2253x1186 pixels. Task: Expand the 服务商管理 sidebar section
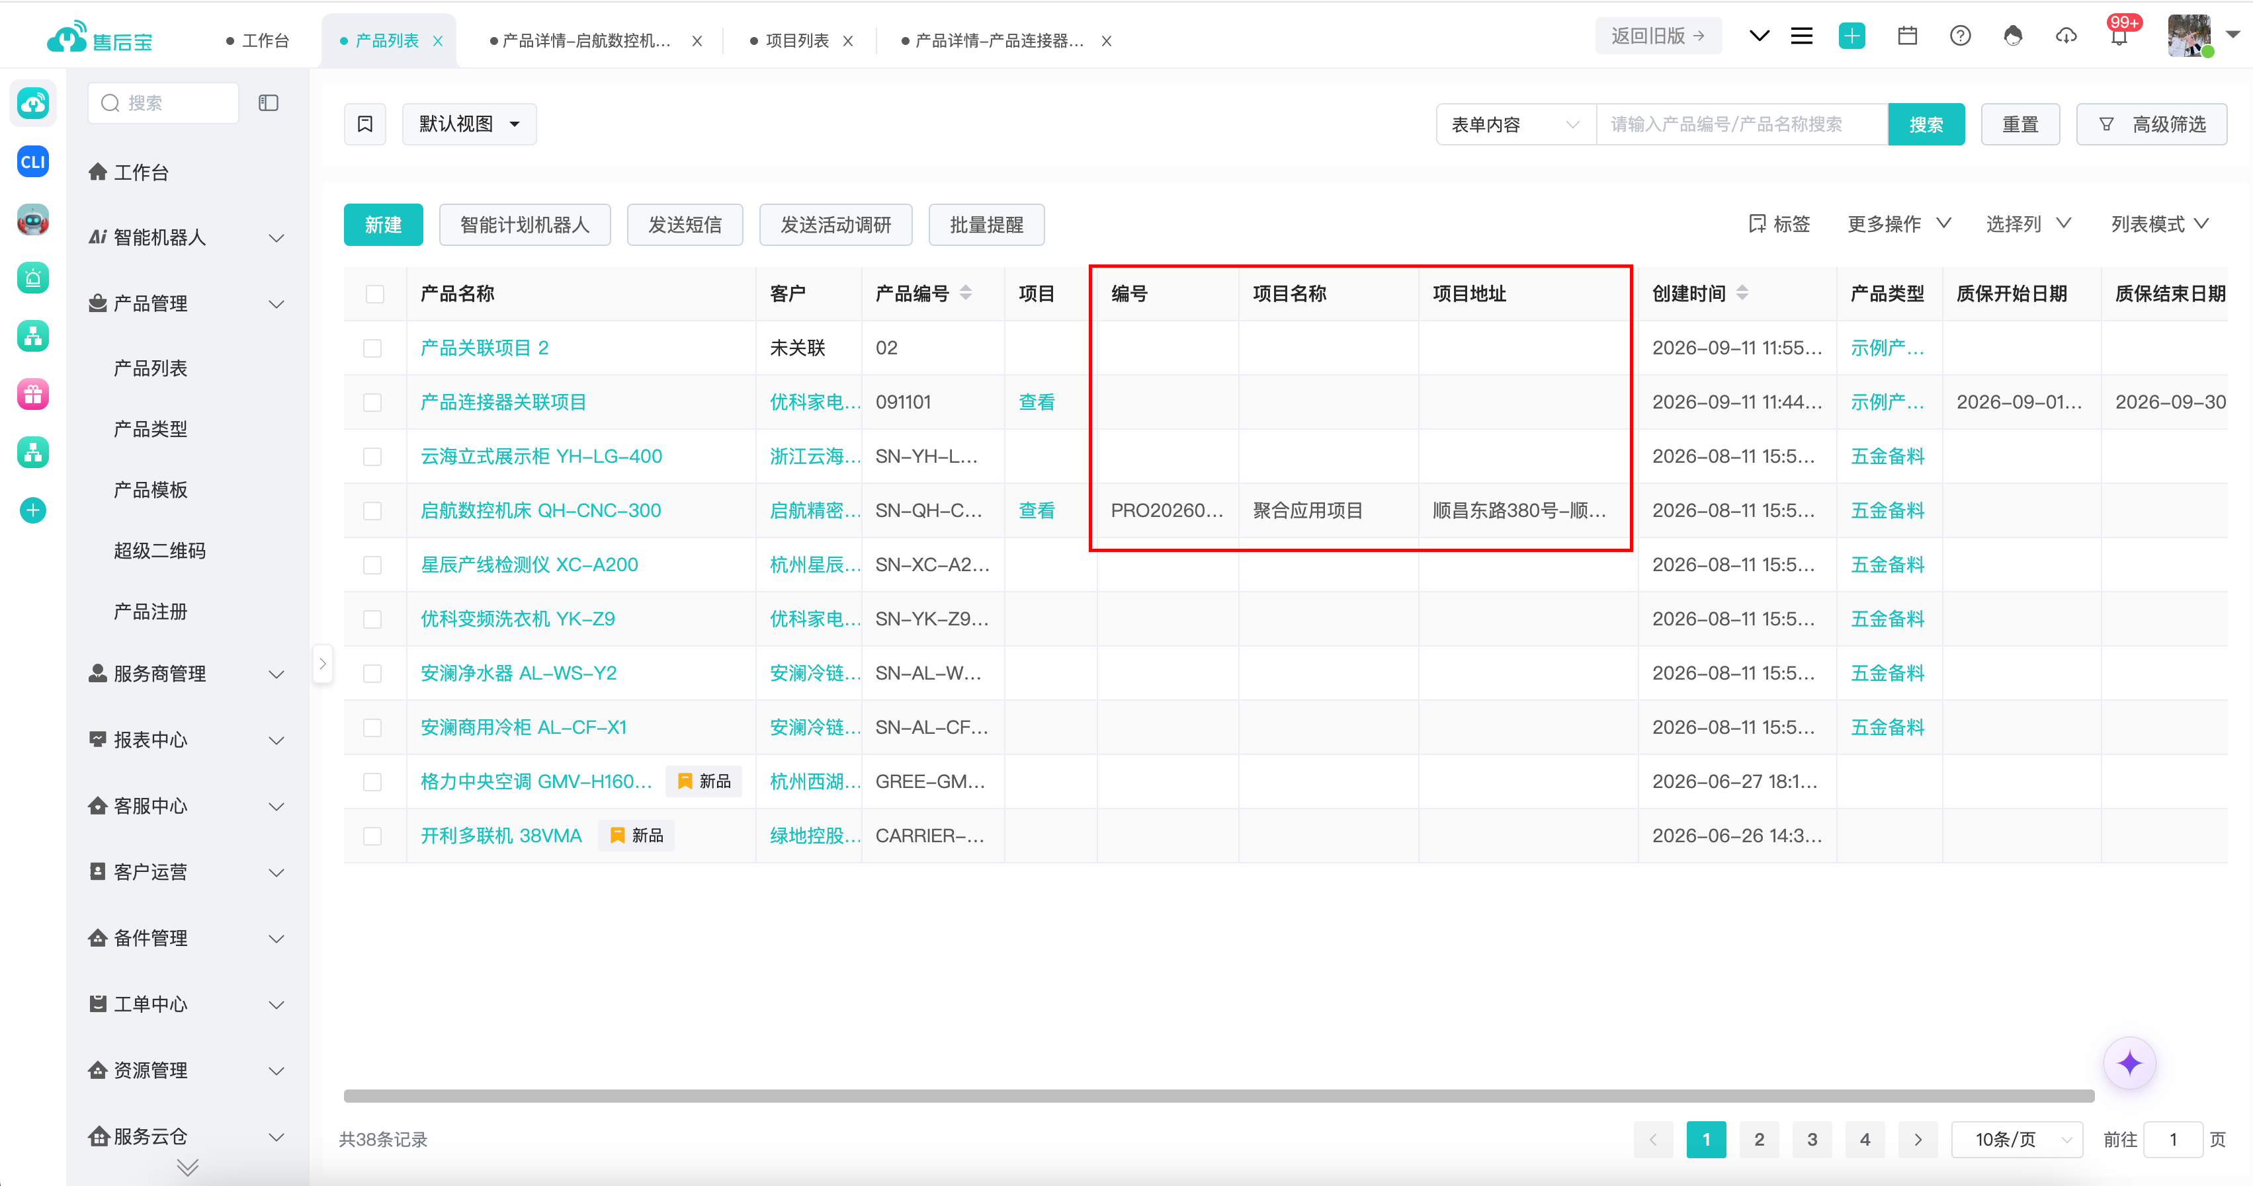click(187, 674)
